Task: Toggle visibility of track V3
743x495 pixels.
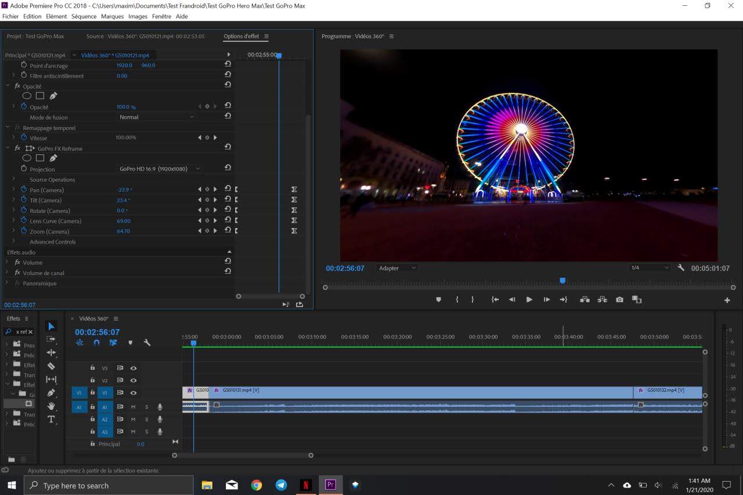Action: coord(134,368)
